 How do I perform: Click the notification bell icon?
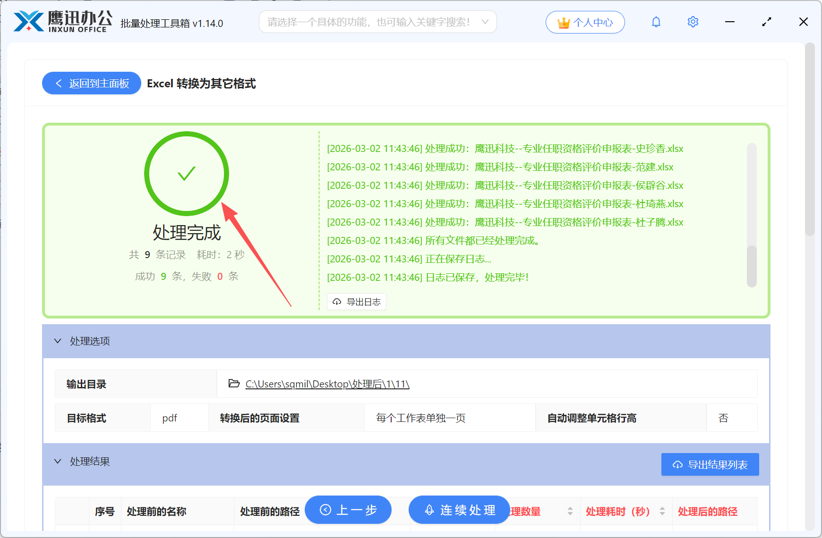[656, 22]
